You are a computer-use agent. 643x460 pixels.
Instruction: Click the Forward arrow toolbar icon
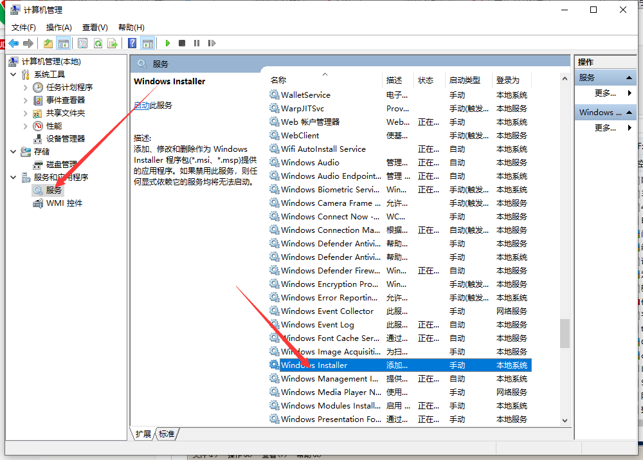pyautogui.click(x=28, y=43)
